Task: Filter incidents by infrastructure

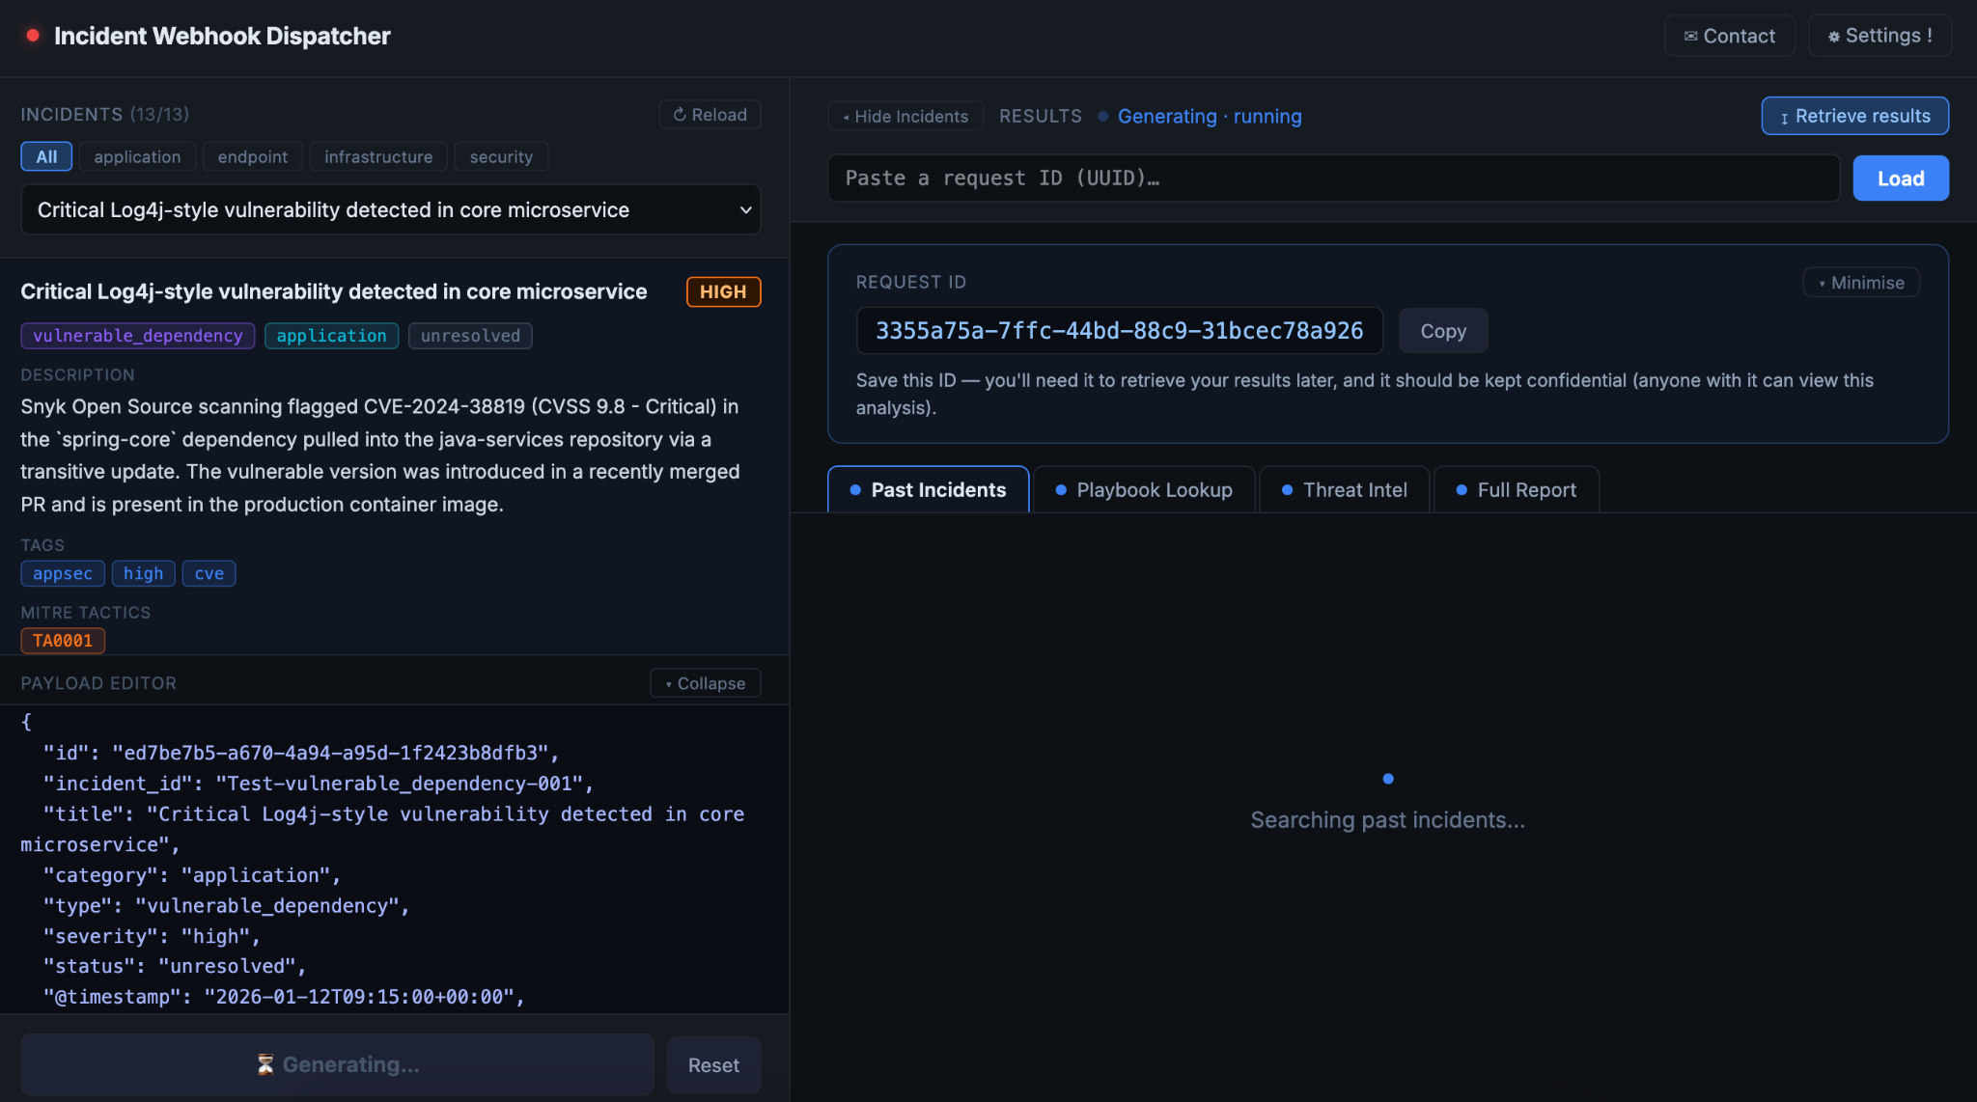Action: coord(378,156)
